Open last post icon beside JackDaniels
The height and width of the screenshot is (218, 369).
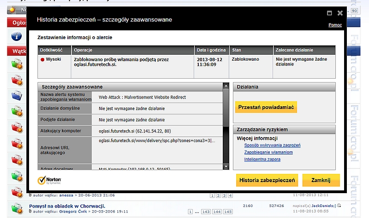(x=339, y=205)
